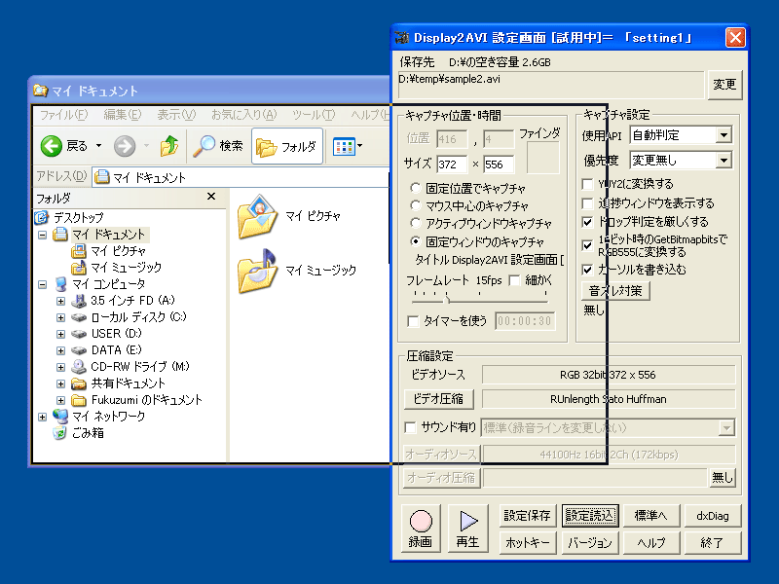Click the Up folder icon in Explorer
Image resolution: width=779 pixels, height=584 pixels.
[169, 146]
